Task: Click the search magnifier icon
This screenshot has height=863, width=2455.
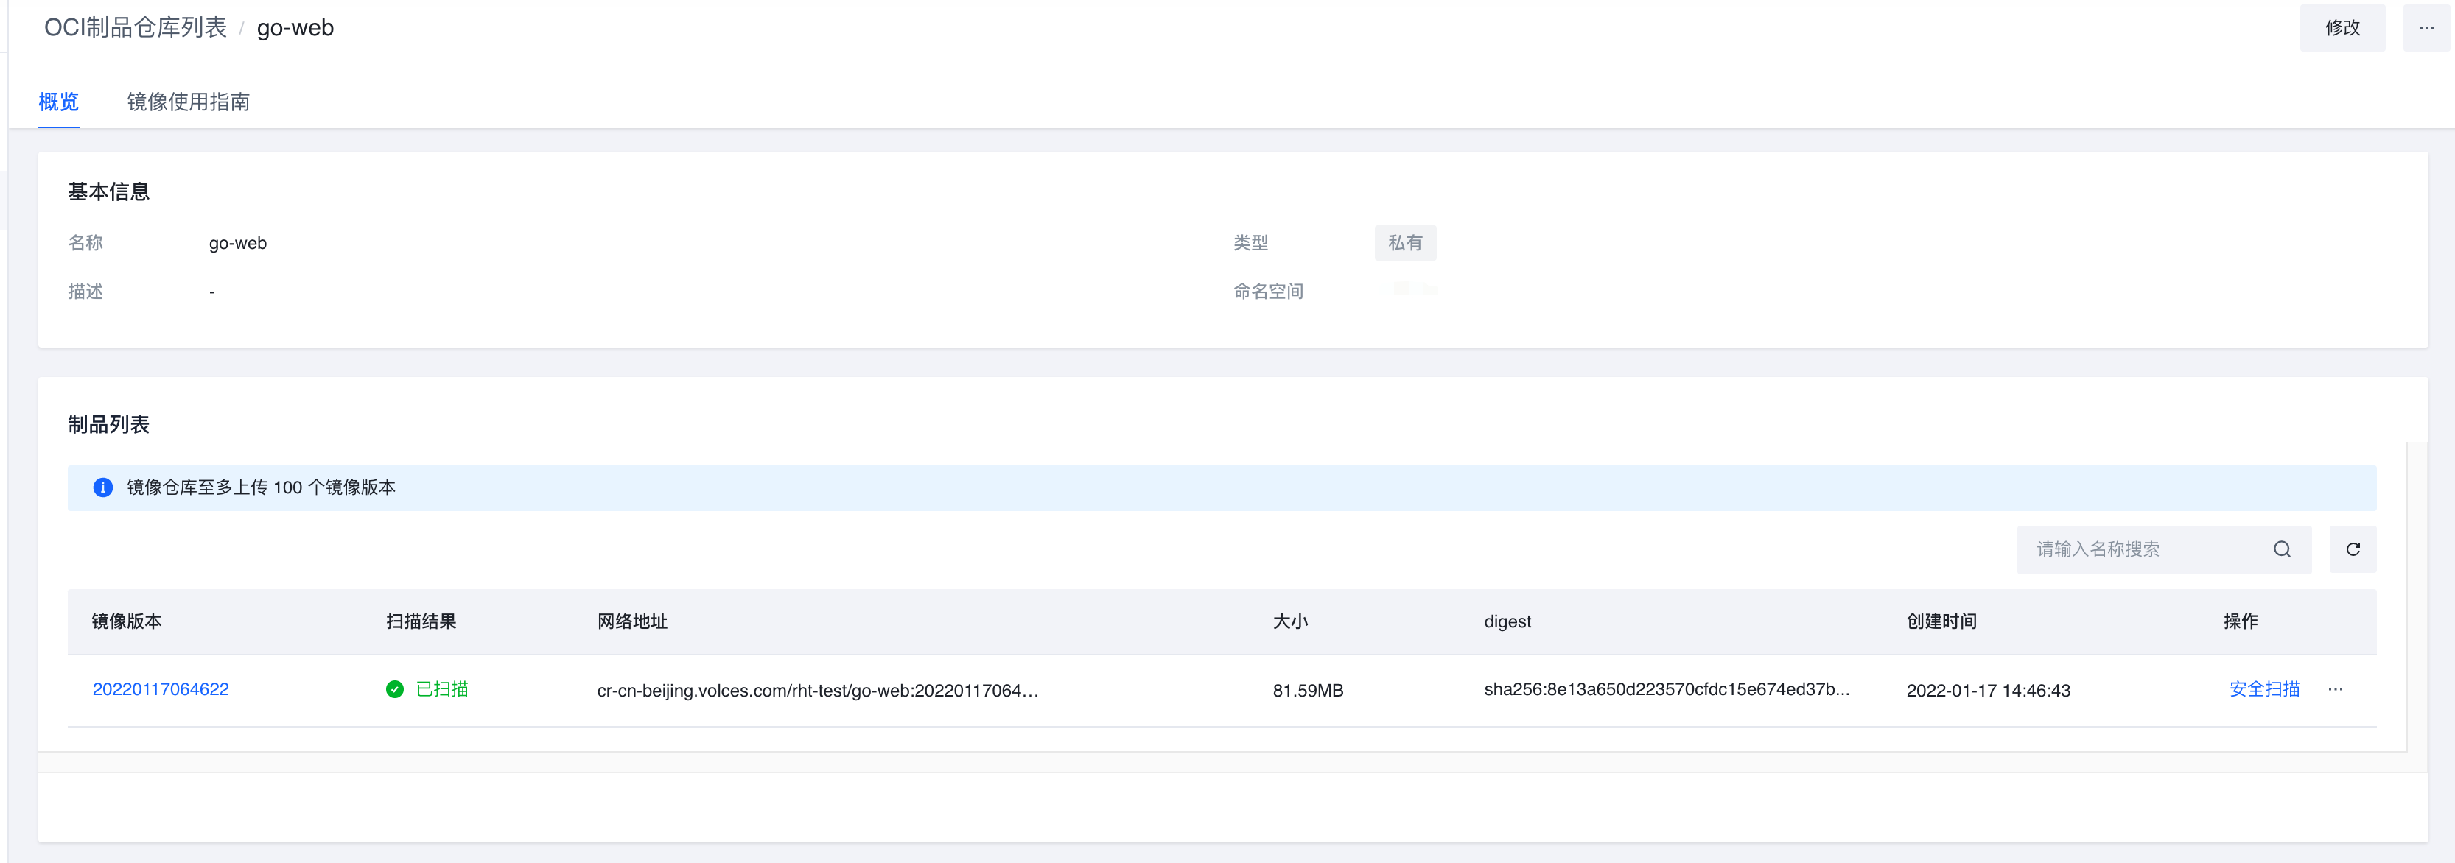Action: [2282, 549]
